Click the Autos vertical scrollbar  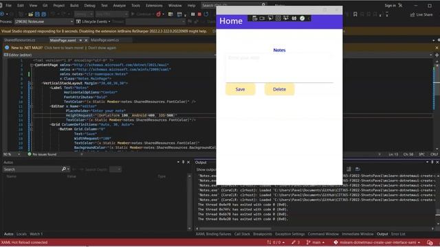[190, 202]
